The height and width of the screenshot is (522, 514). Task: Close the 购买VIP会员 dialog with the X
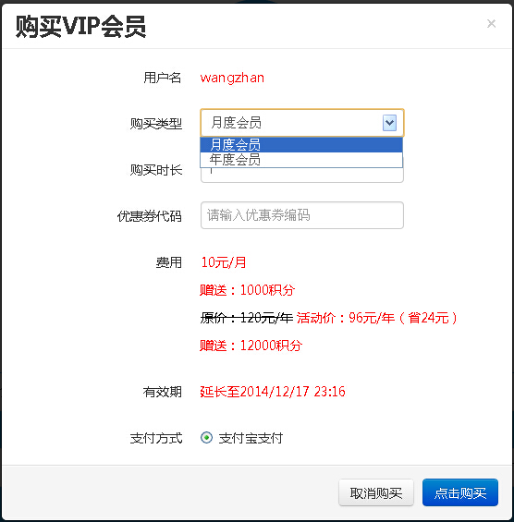click(491, 24)
